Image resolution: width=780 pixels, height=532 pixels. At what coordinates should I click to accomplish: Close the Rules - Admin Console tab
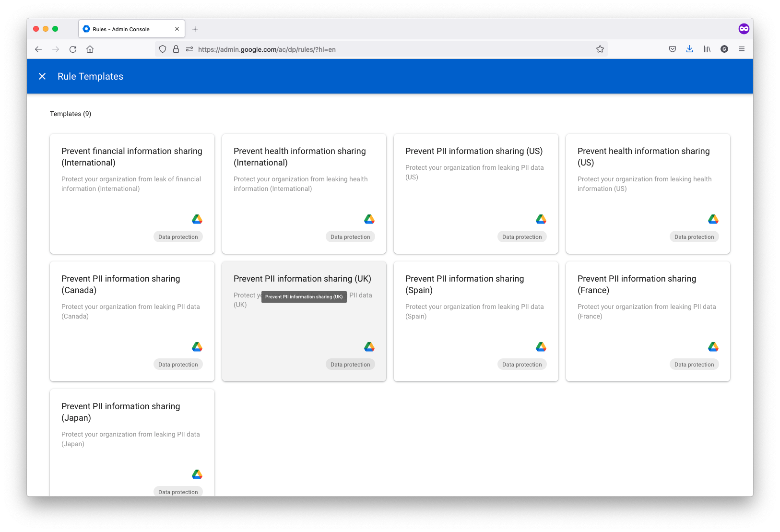pyautogui.click(x=177, y=29)
